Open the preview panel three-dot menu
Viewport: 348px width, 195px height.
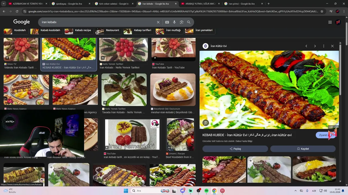(324, 46)
